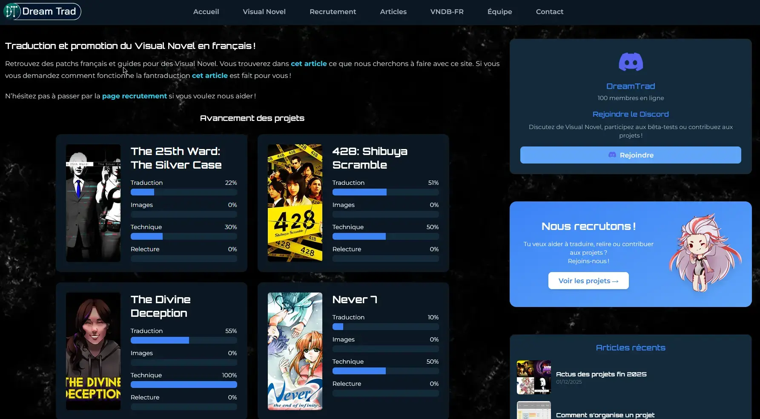Viewport: 760px width, 419px height.
Task: Click the 428 Traduction progress bar
Action: [386, 192]
